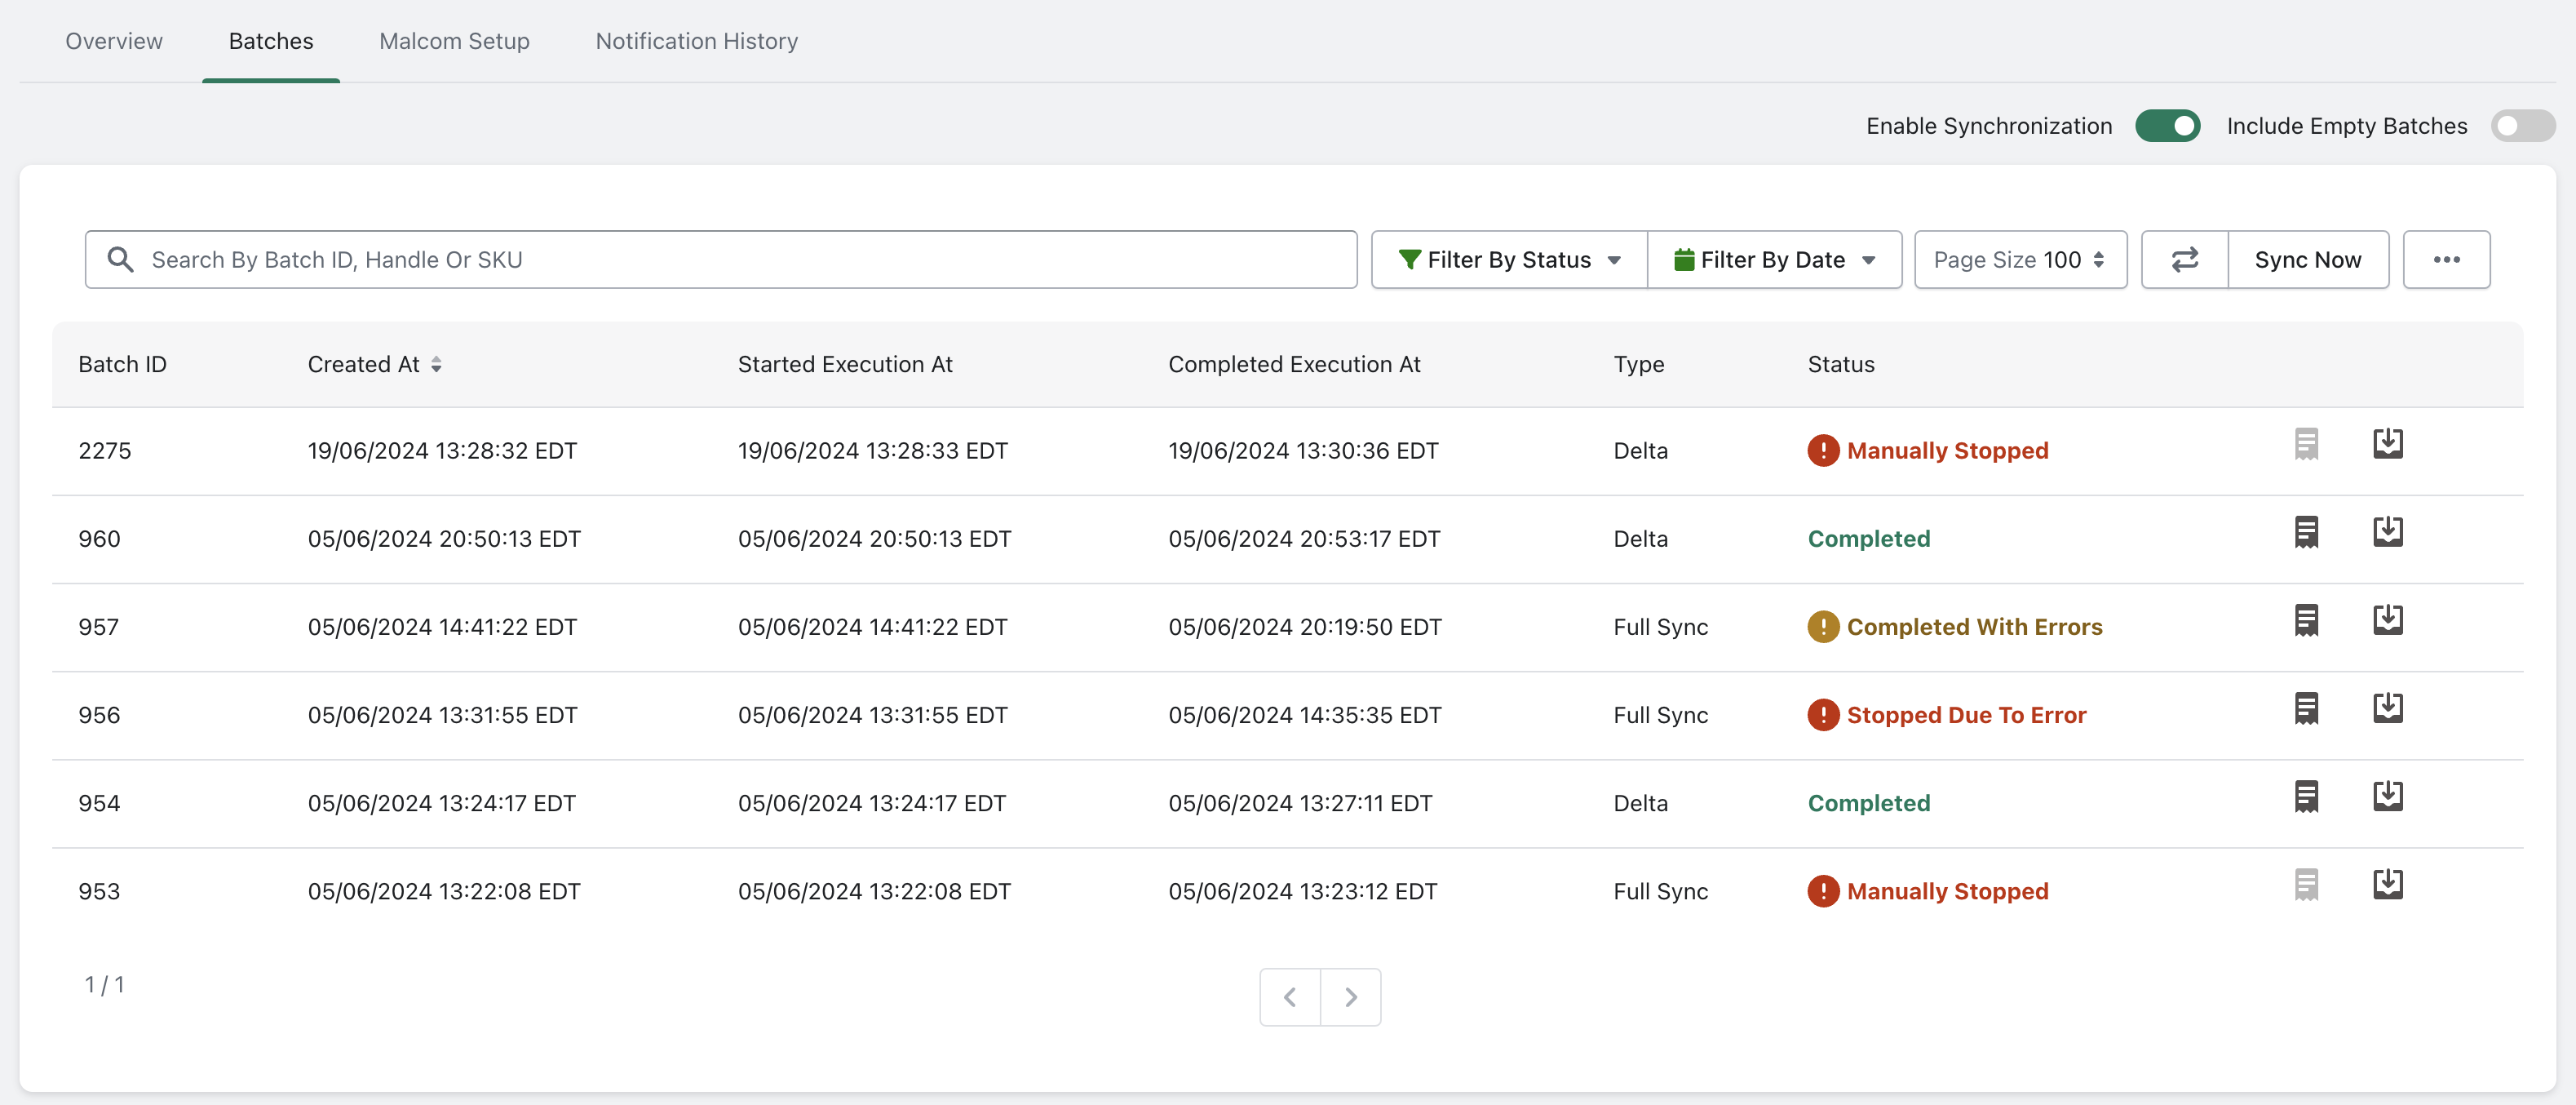Click the refresh synchronization arrows icon
The height and width of the screenshot is (1105, 2576).
pos(2184,260)
